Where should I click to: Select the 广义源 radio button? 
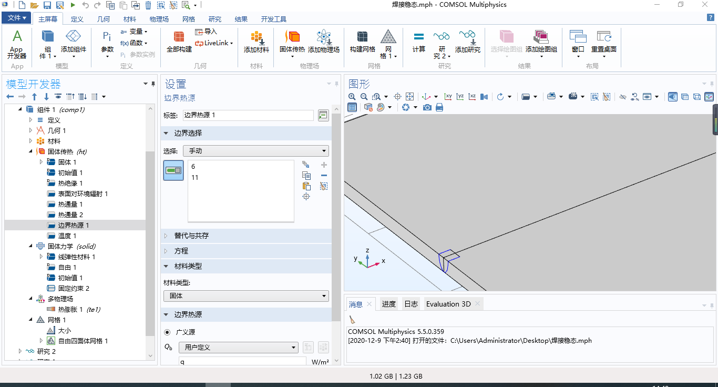coord(168,332)
